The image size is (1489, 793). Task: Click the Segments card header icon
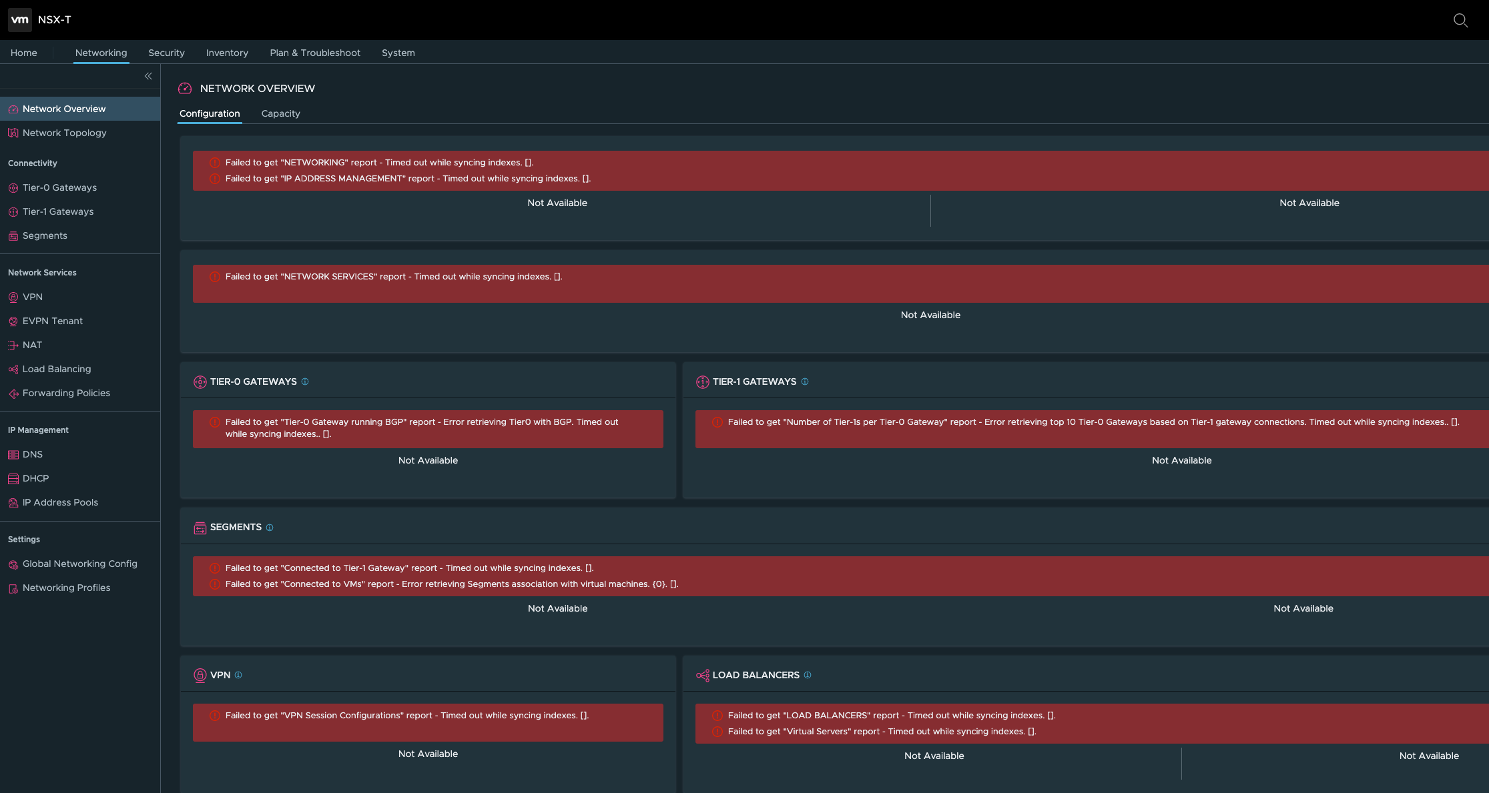point(200,528)
